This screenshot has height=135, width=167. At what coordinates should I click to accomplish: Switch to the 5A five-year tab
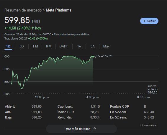93,47
